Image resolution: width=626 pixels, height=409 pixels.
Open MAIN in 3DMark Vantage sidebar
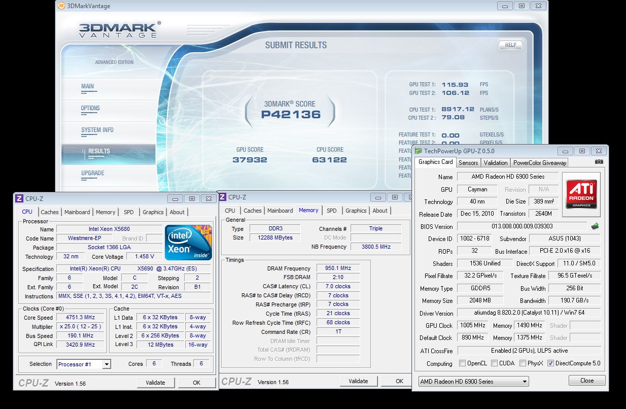88,86
